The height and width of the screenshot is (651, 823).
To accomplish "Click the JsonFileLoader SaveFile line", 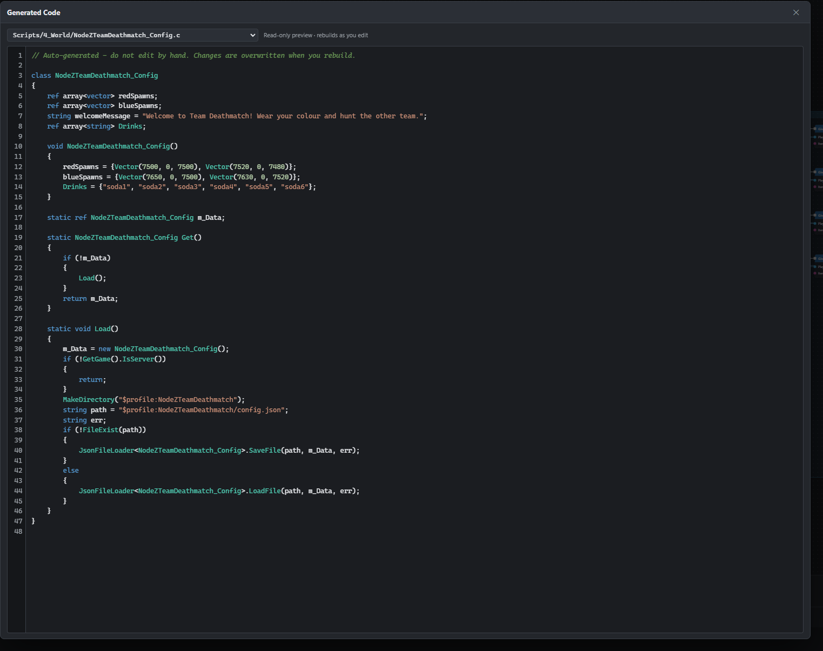I will click(x=219, y=451).
